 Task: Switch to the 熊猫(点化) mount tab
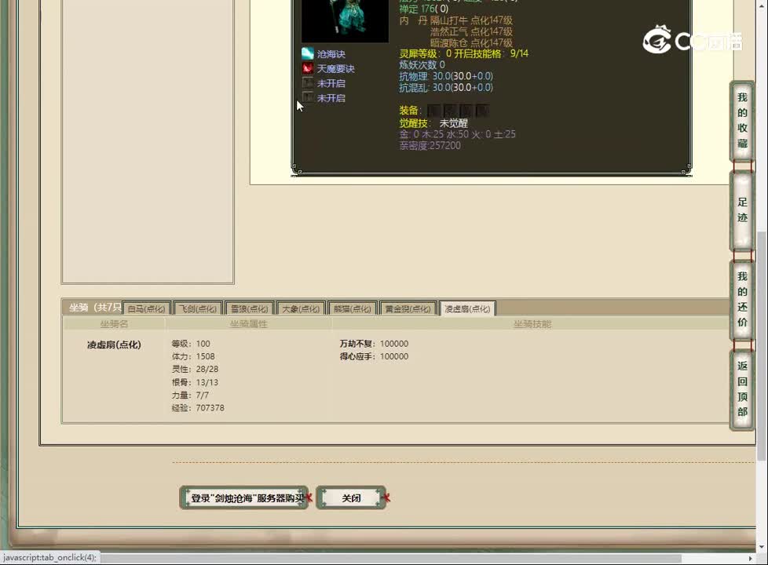coord(352,308)
